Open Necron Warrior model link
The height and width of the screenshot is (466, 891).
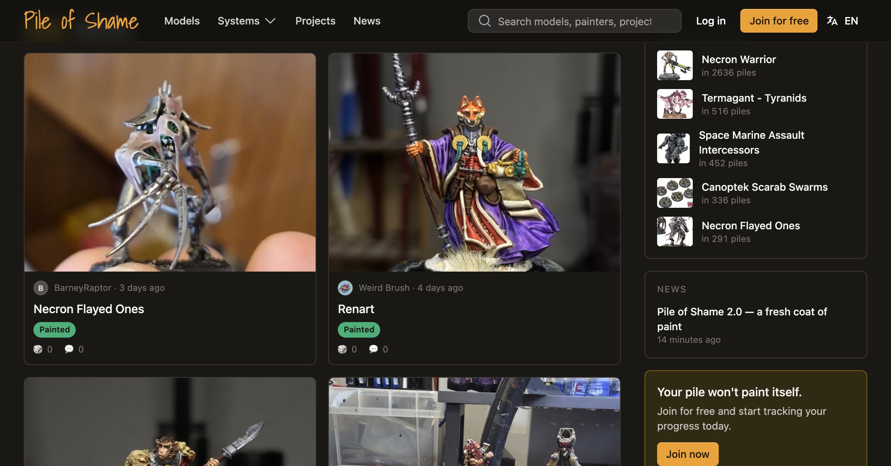[x=739, y=59]
